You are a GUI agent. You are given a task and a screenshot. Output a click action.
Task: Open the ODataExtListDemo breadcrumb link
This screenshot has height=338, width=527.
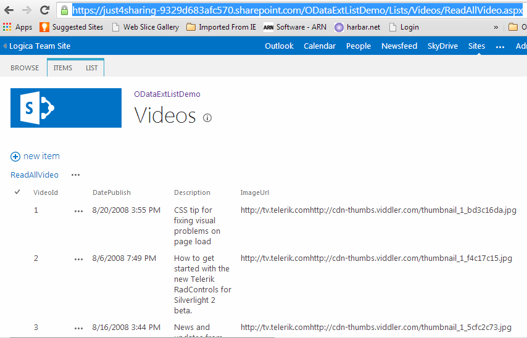point(167,94)
